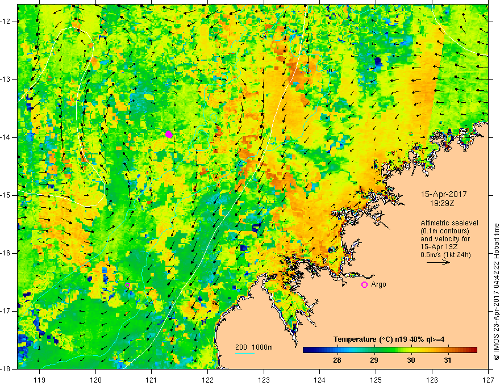Click the '15-Apr 19Z' legend line

point(439,247)
